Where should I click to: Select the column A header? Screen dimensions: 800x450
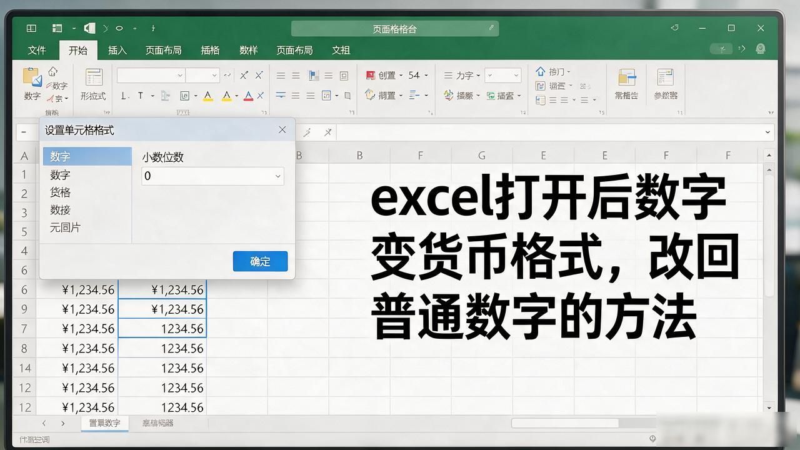[x=24, y=156]
